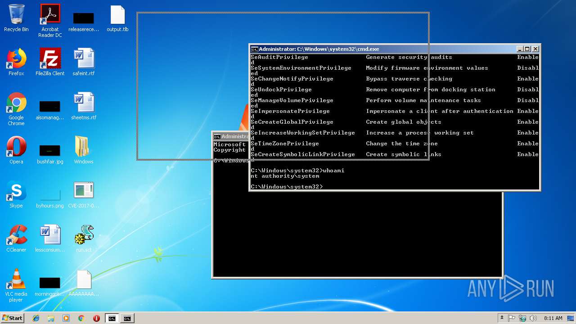Minimize the front cmd.exe window
This screenshot has height=324, width=576.
[x=520, y=49]
